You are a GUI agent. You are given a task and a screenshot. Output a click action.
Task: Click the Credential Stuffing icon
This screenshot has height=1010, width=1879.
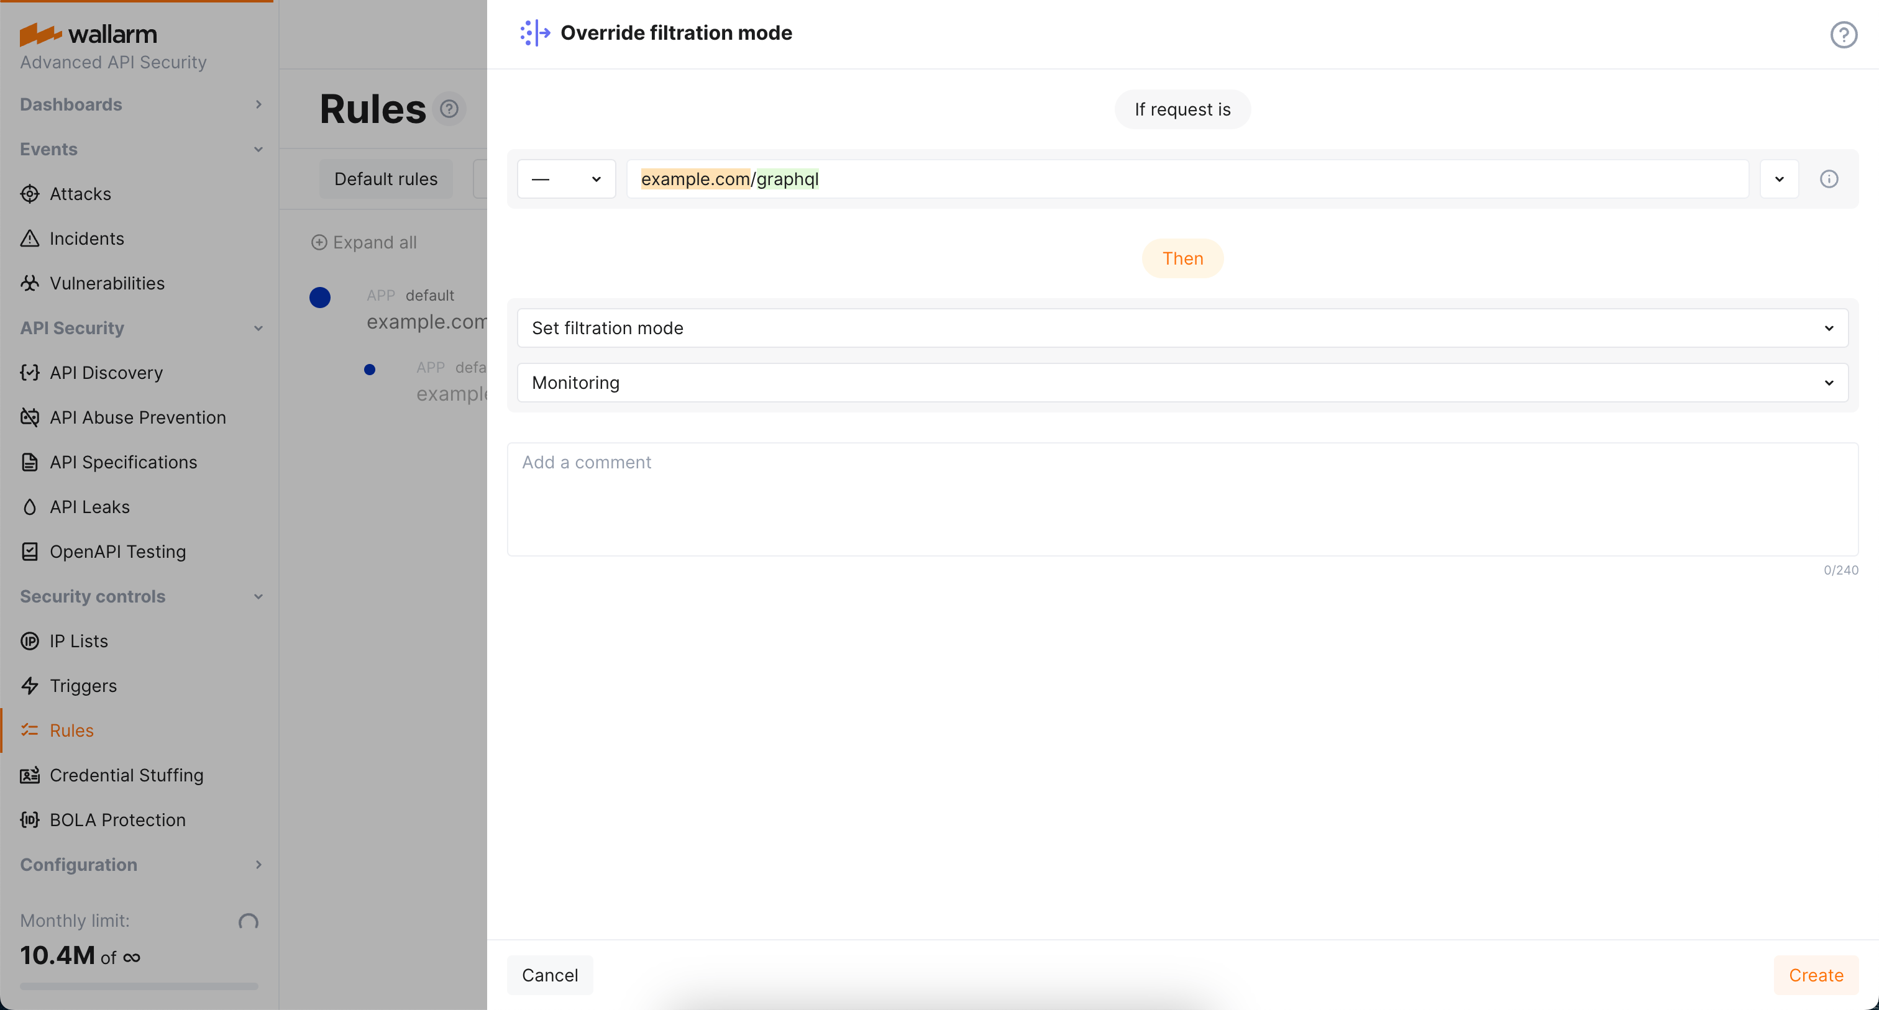pos(30,775)
